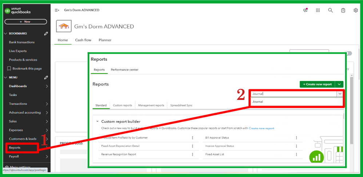Image resolution: width=363 pixels, height=177 pixels.
Task: Click the + New button
Action: (26, 22)
